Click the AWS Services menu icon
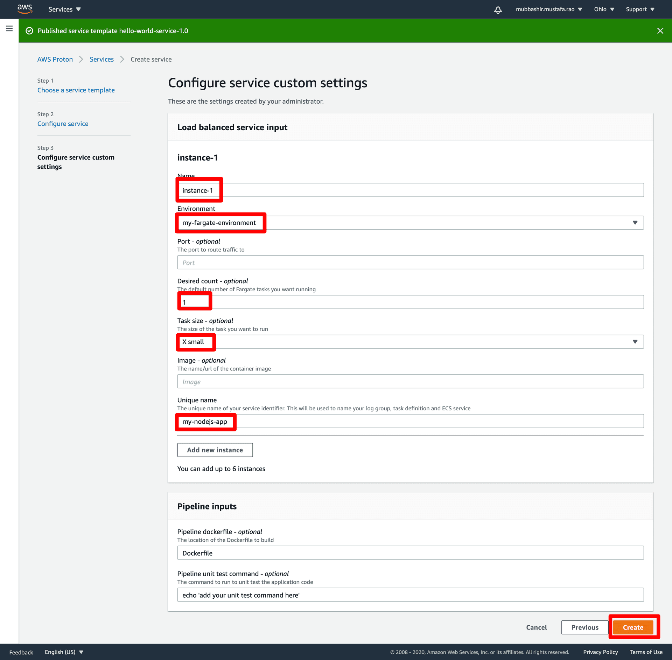The image size is (672, 660). coord(66,9)
